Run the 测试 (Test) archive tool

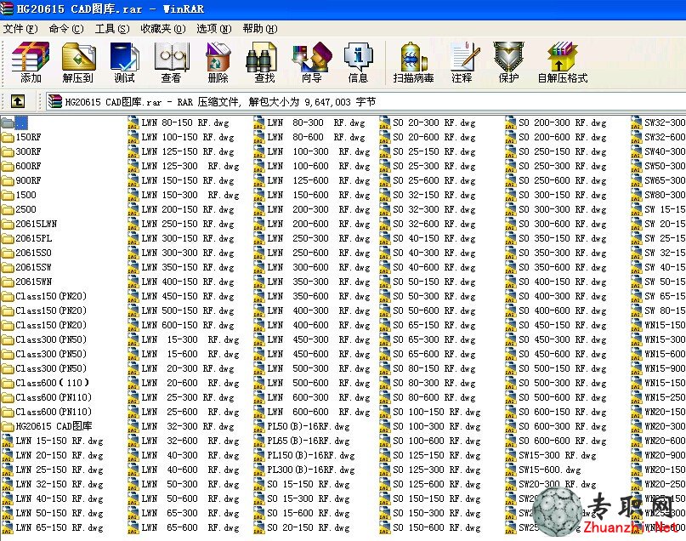coord(124,62)
